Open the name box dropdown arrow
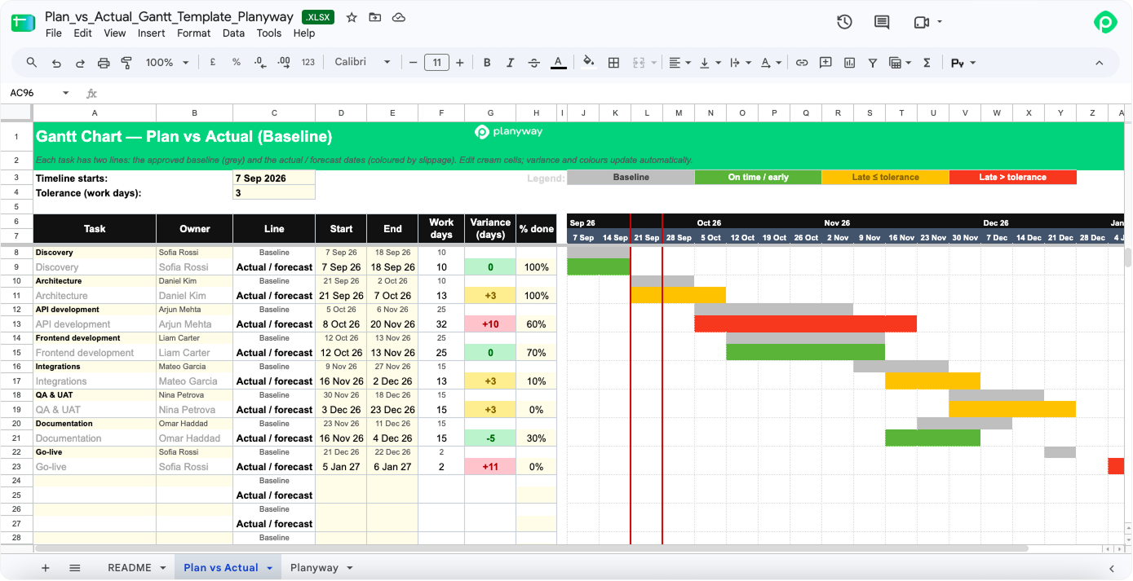This screenshot has height=581, width=1133. pyautogui.click(x=66, y=93)
